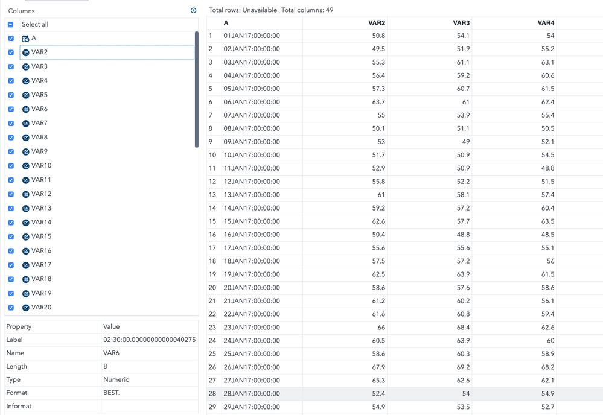
Task: Uncheck the VAR8 column checkbox
Action: coord(11,138)
